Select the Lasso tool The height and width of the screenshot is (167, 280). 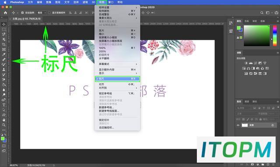pos(4,34)
